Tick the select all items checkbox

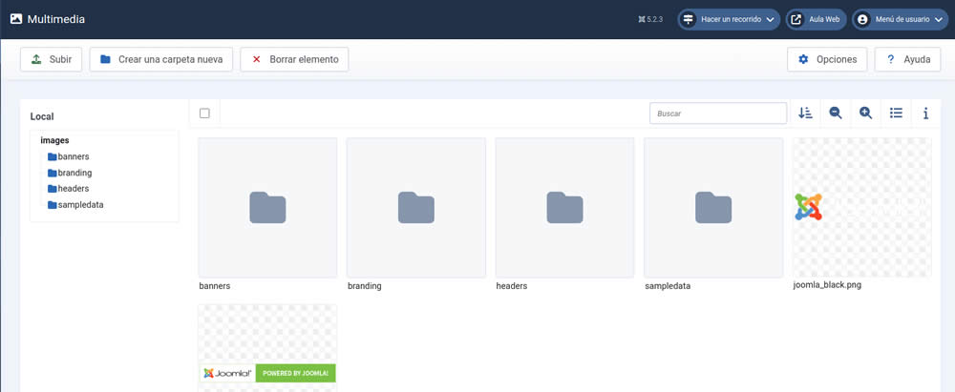tap(204, 113)
